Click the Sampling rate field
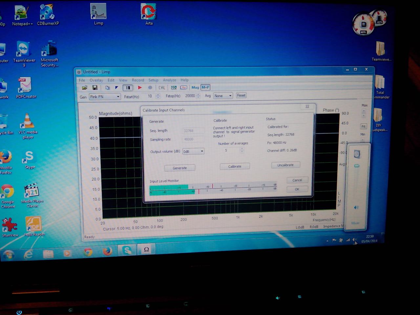The width and height of the screenshot is (420, 315). pyautogui.click(x=194, y=139)
